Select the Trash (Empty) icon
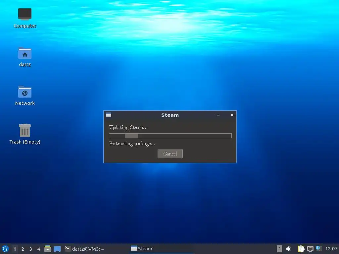The height and width of the screenshot is (254, 339). [25, 134]
